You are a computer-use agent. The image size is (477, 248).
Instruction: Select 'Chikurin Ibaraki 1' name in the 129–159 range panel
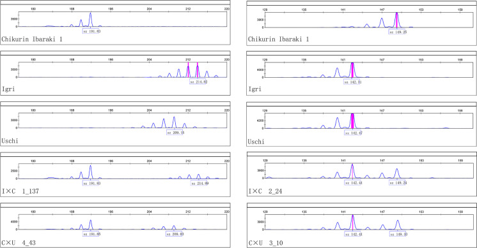click(x=278, y=39)
